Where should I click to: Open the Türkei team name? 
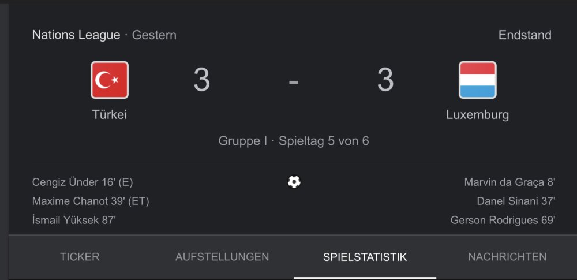pos(110,114)
